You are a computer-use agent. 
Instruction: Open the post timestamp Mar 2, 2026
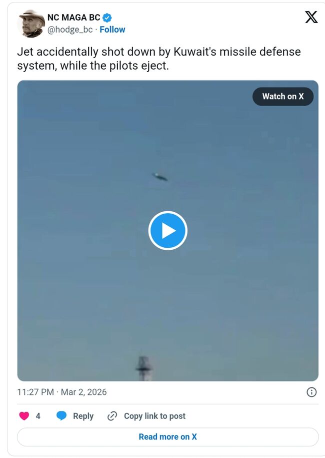(62, 392)
